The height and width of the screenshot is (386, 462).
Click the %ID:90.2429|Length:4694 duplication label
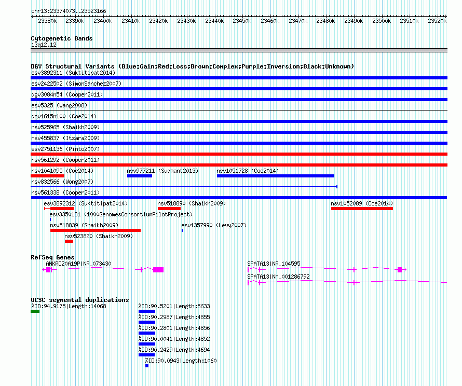coord(174,350)
